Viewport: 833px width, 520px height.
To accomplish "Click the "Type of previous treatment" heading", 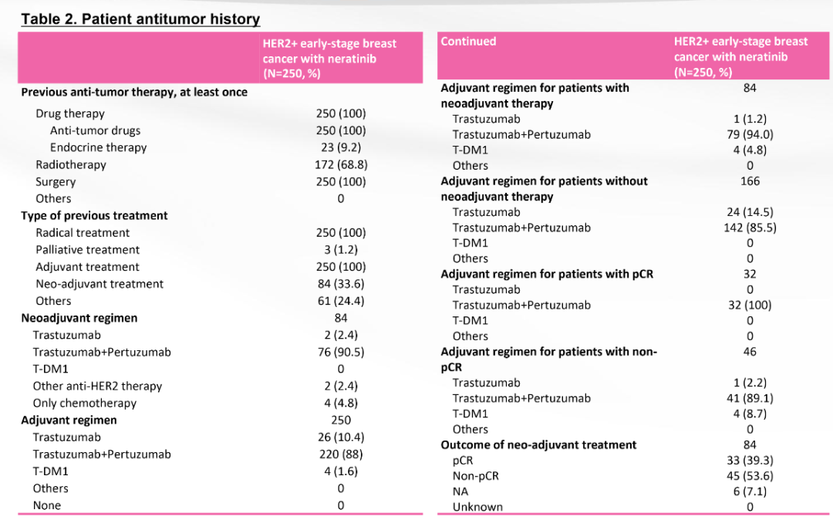I will click(94, 215).
